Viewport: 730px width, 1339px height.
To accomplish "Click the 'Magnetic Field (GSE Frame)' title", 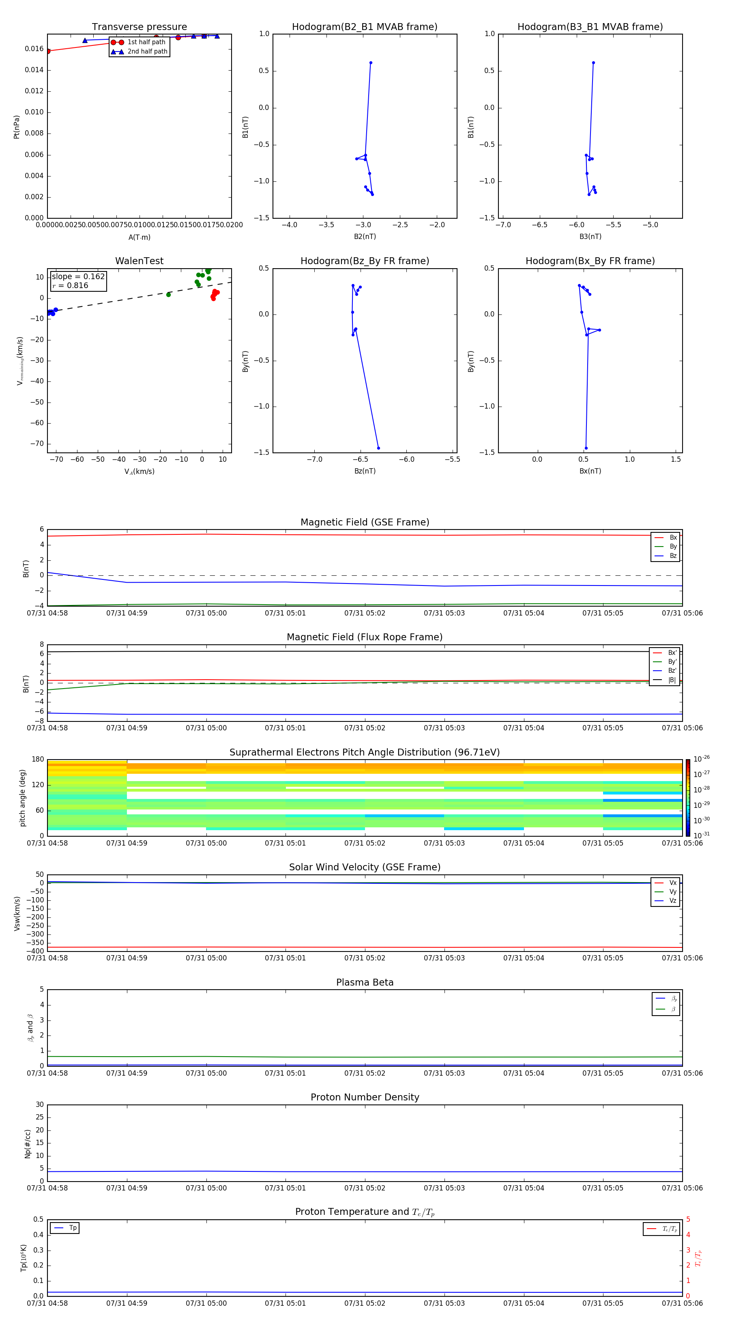I will (x=365, y=522).
